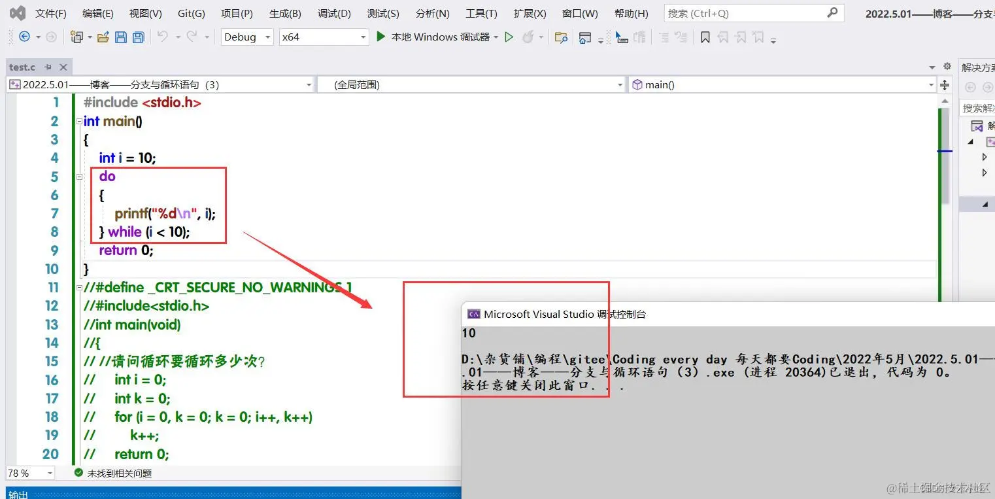Click the bookmark toggle icon
This screenshot has height=499, width=995.
tap(705, 37)
